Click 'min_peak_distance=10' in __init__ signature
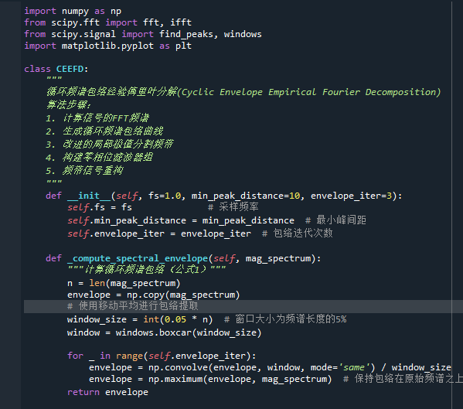 pos(246,196)
